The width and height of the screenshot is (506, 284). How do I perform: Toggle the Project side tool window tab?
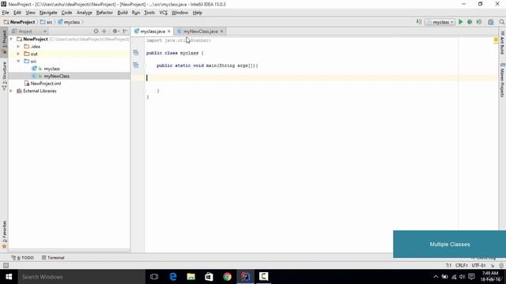(x=4, y=42)
